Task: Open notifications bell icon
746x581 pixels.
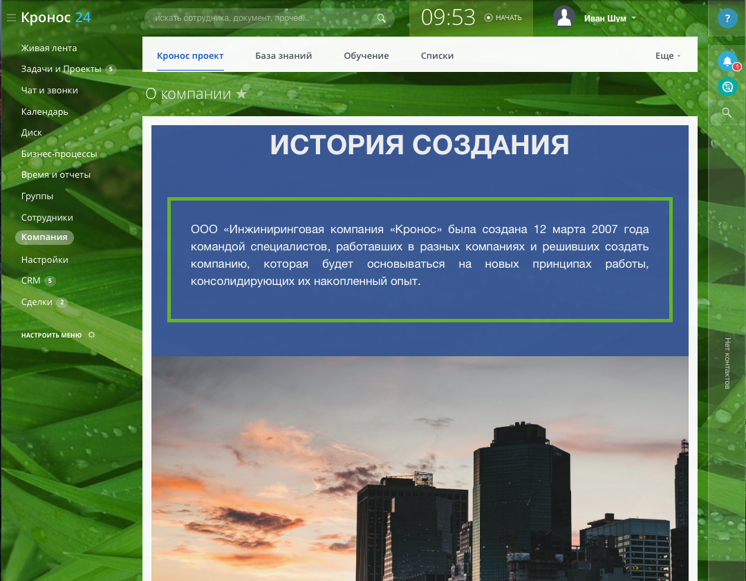Action: [727, 62]
